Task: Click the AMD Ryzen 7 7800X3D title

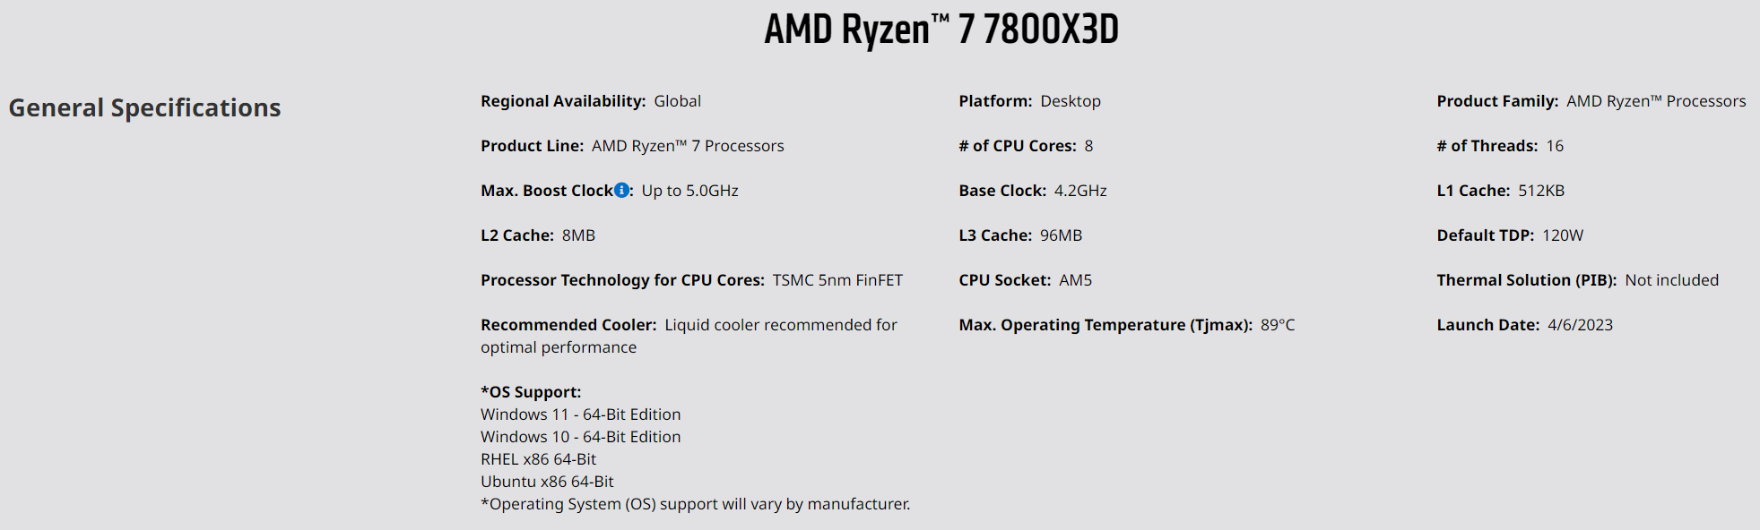Action: click(941, 30)
